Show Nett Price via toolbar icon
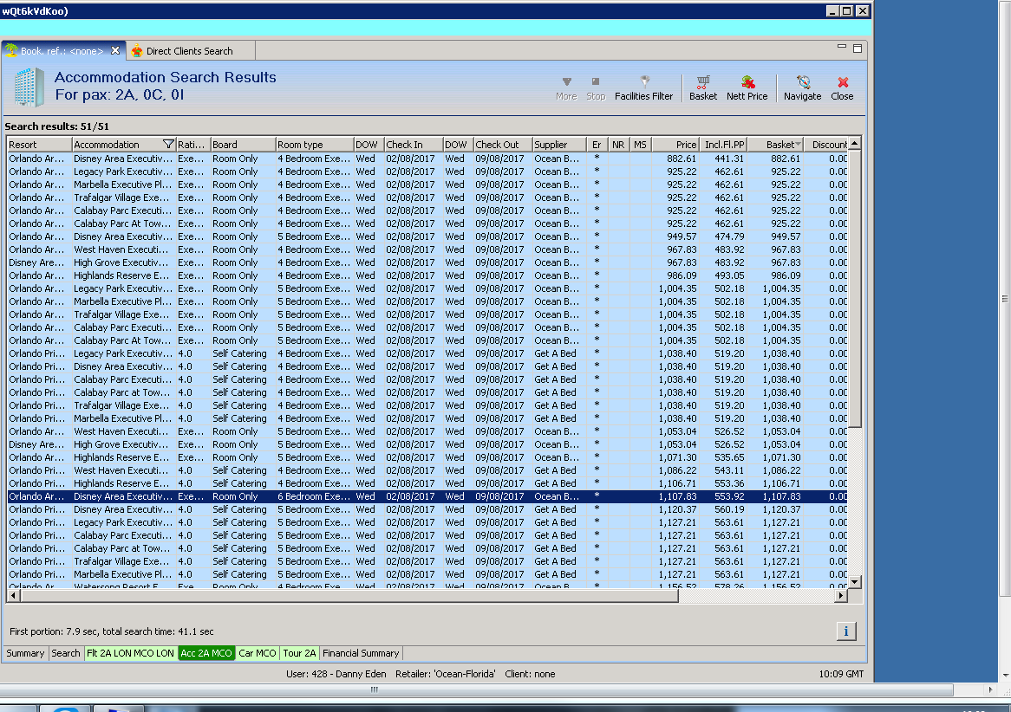 pos(747,82)
